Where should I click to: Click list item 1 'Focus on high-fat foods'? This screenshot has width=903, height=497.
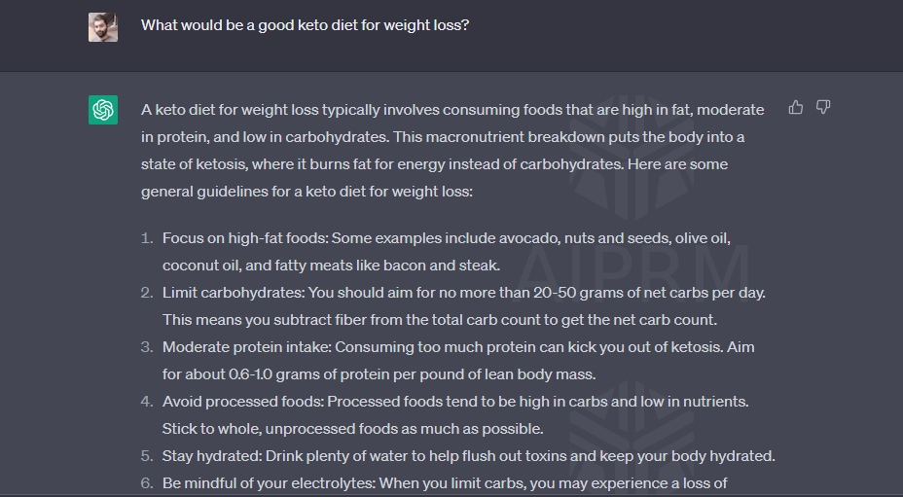coord(447,252)
